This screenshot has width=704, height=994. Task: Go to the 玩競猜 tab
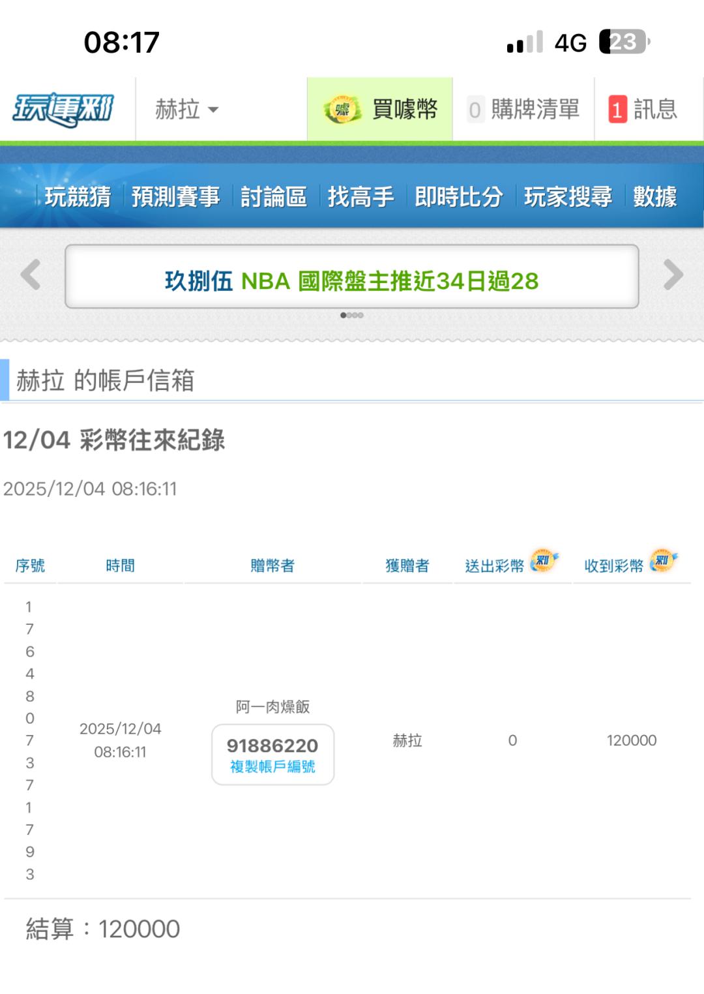click(x=78, y=196)
